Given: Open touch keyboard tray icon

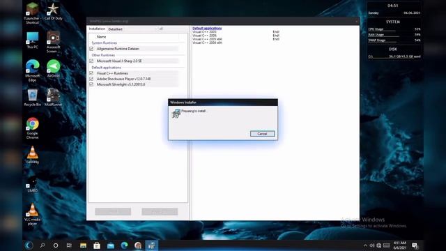Looking at the screenshot, I should coord(386,245).
